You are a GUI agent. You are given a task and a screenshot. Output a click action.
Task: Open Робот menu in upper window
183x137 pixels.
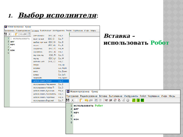(x=69, y=31)
